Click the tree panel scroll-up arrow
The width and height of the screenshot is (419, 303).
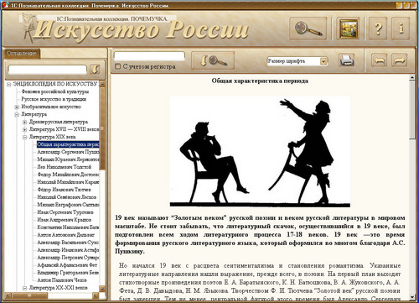(x=102, y=84)
